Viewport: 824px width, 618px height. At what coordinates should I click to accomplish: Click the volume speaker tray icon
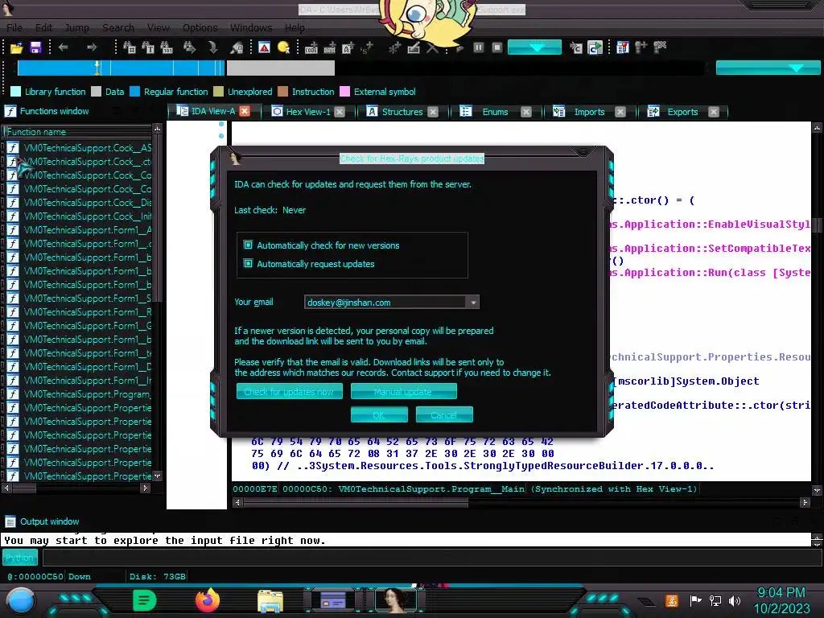734,600
